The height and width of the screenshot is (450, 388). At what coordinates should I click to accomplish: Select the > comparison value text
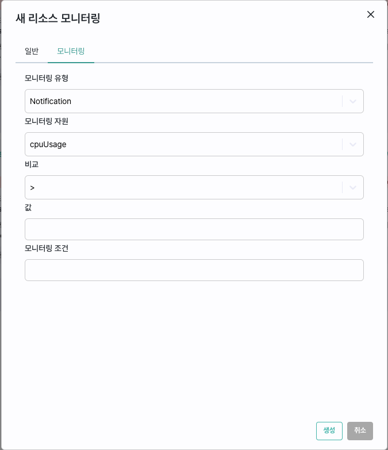coord(32,188)
